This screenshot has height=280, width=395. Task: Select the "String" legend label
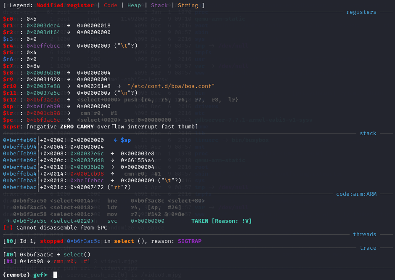pos(188,5)
